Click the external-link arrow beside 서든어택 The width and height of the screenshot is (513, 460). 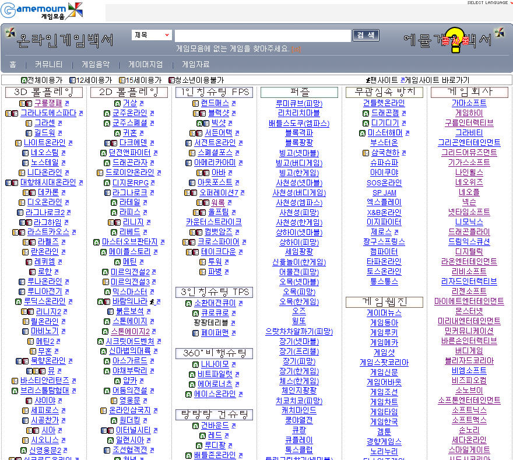(x=237, y=133)
